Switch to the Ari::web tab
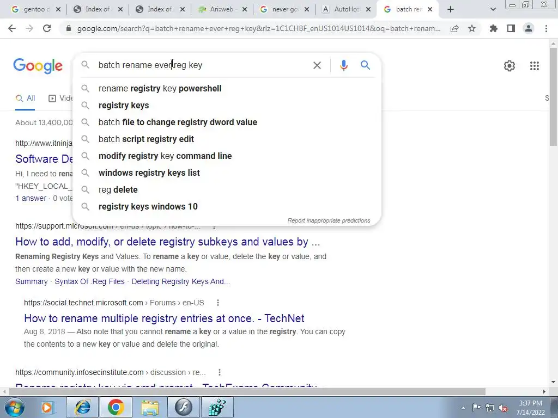Screen dimensions: 558x418 222,9
